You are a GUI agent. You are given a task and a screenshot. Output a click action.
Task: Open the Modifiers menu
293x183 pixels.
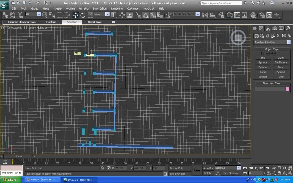(70, 8)
